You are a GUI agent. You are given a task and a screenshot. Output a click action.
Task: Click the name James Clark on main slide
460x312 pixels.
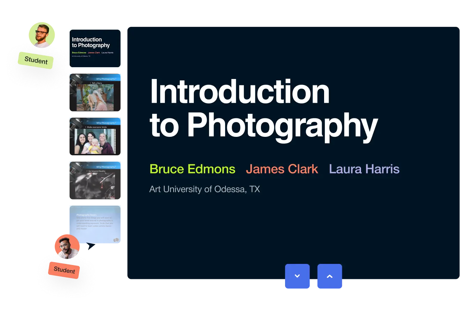(282, 169)
